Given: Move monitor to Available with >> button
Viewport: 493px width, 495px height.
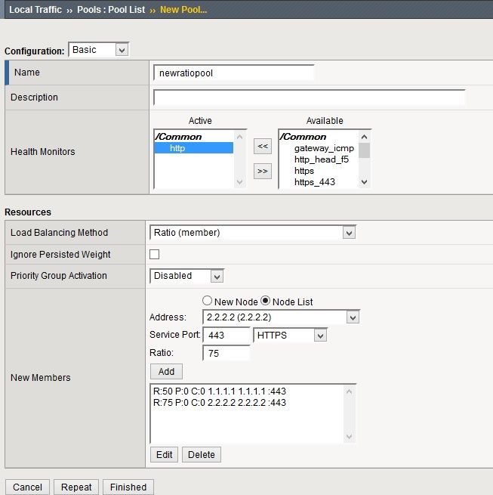Looking at the screenshot, I should (262, 171).
